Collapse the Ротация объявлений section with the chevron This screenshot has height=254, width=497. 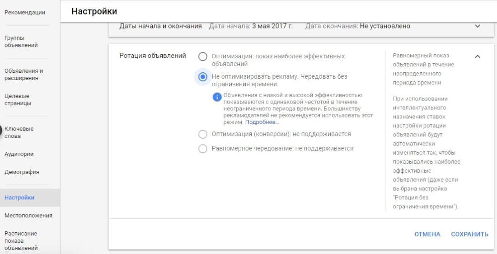tap(478, 56)
